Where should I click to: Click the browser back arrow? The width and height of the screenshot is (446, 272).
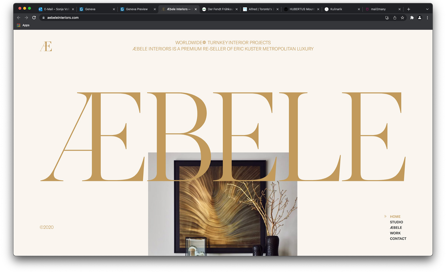click(x=19, y=18)
